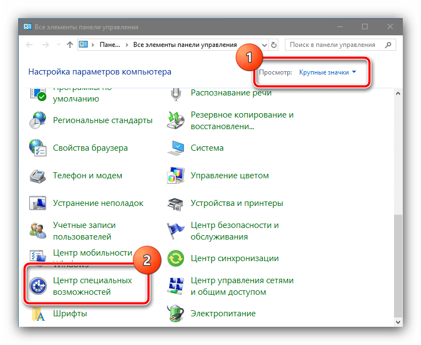Screen dimensions: 421x345
Task: Click the Forward navigation arrow
Action: tap(46, 45)
